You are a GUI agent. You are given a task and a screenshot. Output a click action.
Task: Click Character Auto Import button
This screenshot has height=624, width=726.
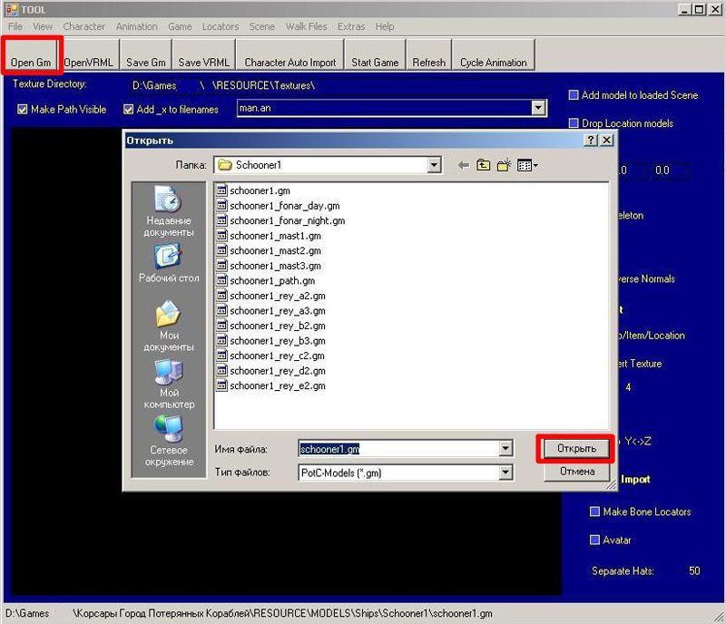(289, 55)
